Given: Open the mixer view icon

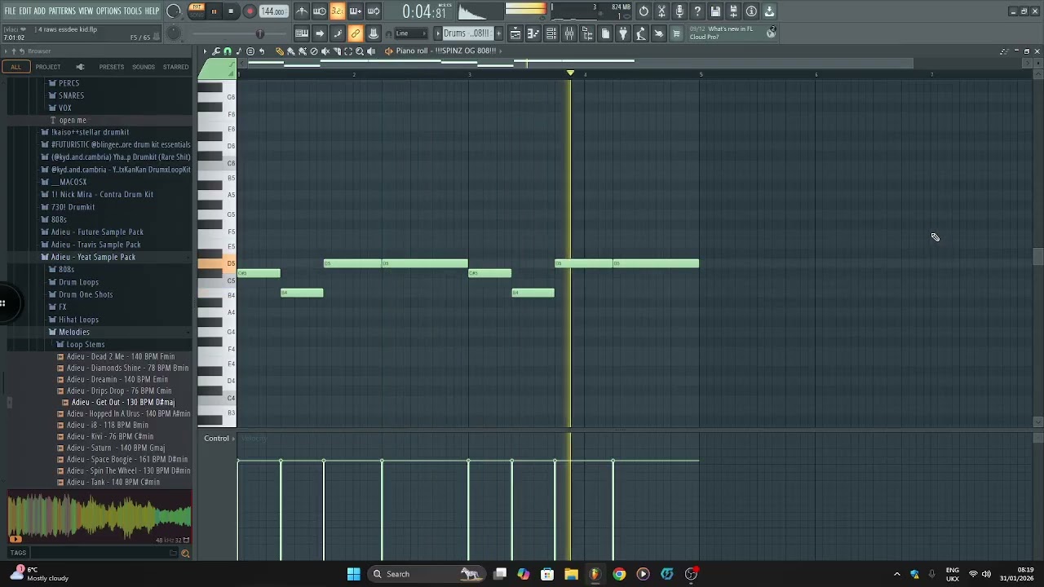Looking at the screenshot, I should (569, 33).
